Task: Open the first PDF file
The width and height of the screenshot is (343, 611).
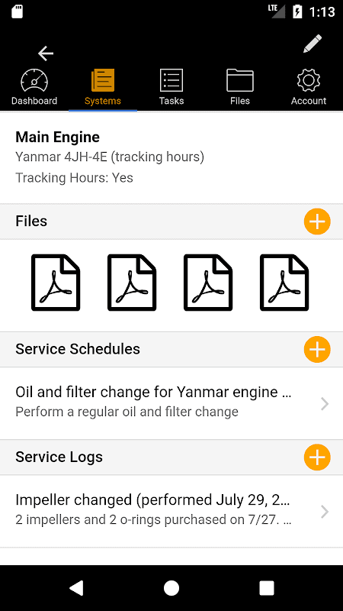Action: (56, 283)
